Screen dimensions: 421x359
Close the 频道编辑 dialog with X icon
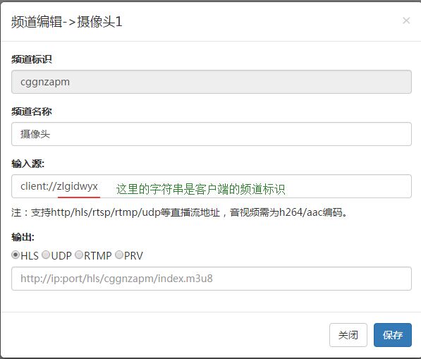(x=406, y=20)
